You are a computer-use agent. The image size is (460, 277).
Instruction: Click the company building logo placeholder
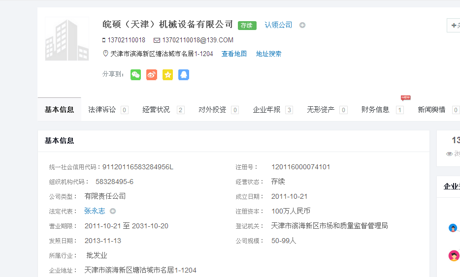[66, 39]
